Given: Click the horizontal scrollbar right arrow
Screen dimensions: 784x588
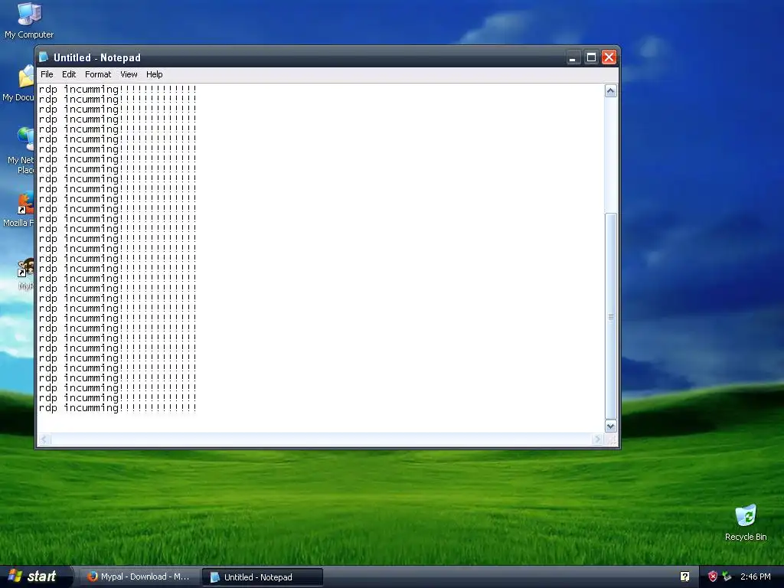Looking at the screenshot, I should (x=597, y=439).
